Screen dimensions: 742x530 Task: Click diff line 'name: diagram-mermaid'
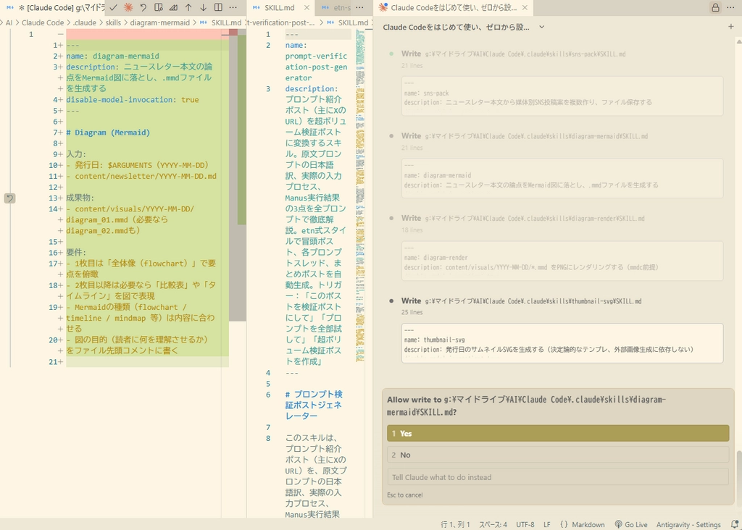point(112,56)
